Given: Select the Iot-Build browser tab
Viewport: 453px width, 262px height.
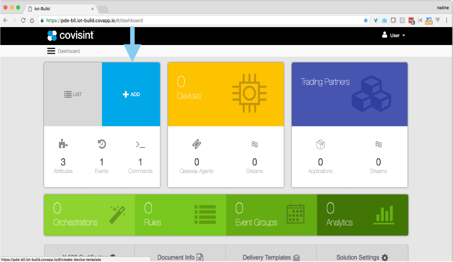Looking at the screenshot, I should (x=60, y=8).
